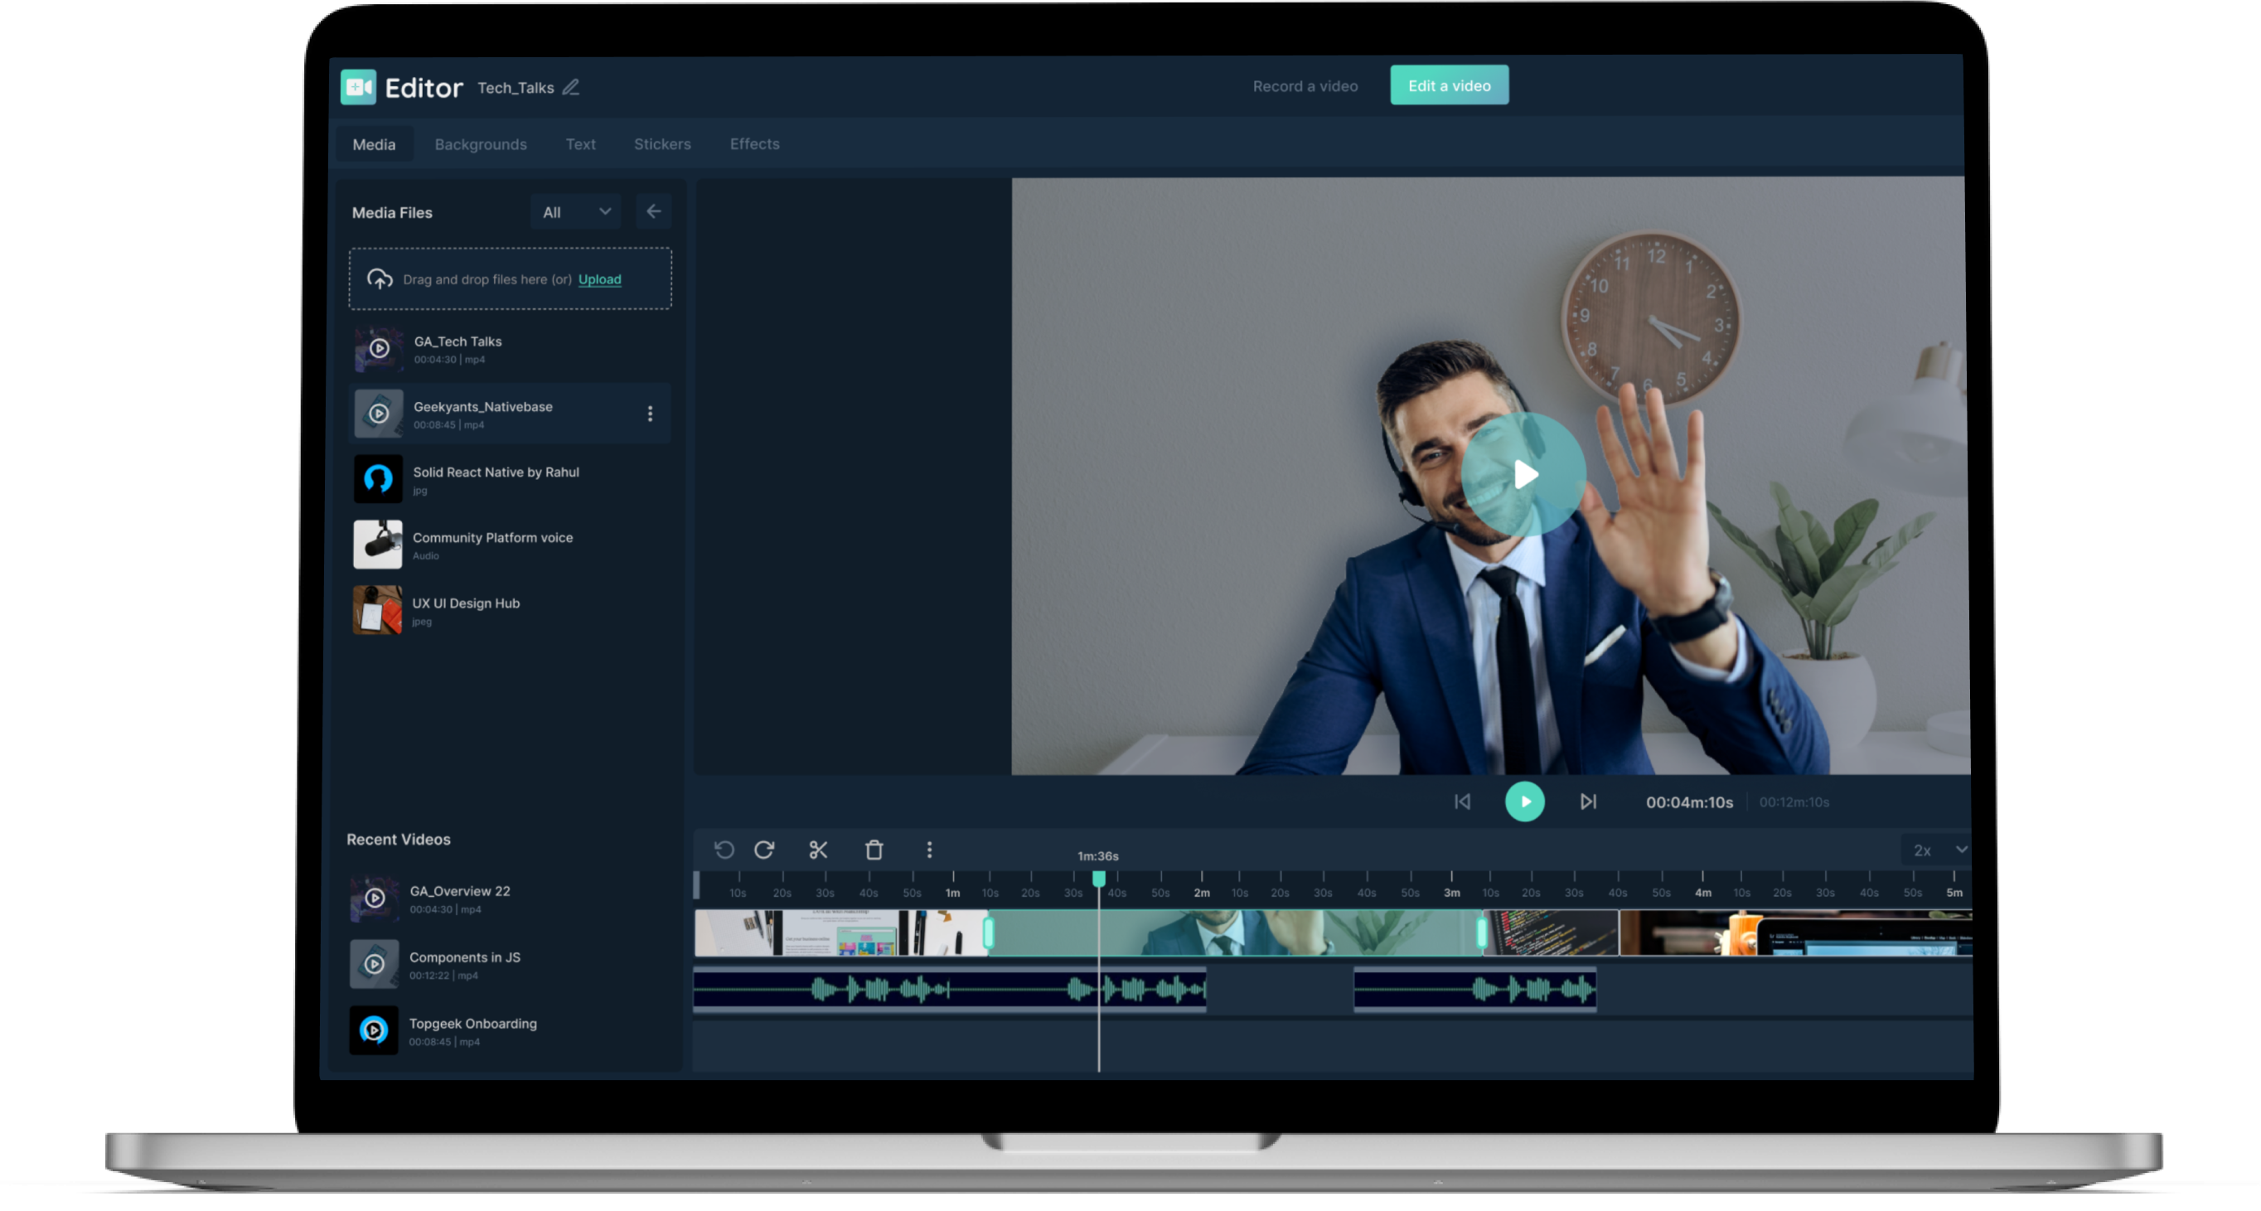
Task: Open the Stickers tab
Action: (x=661, y=144)
